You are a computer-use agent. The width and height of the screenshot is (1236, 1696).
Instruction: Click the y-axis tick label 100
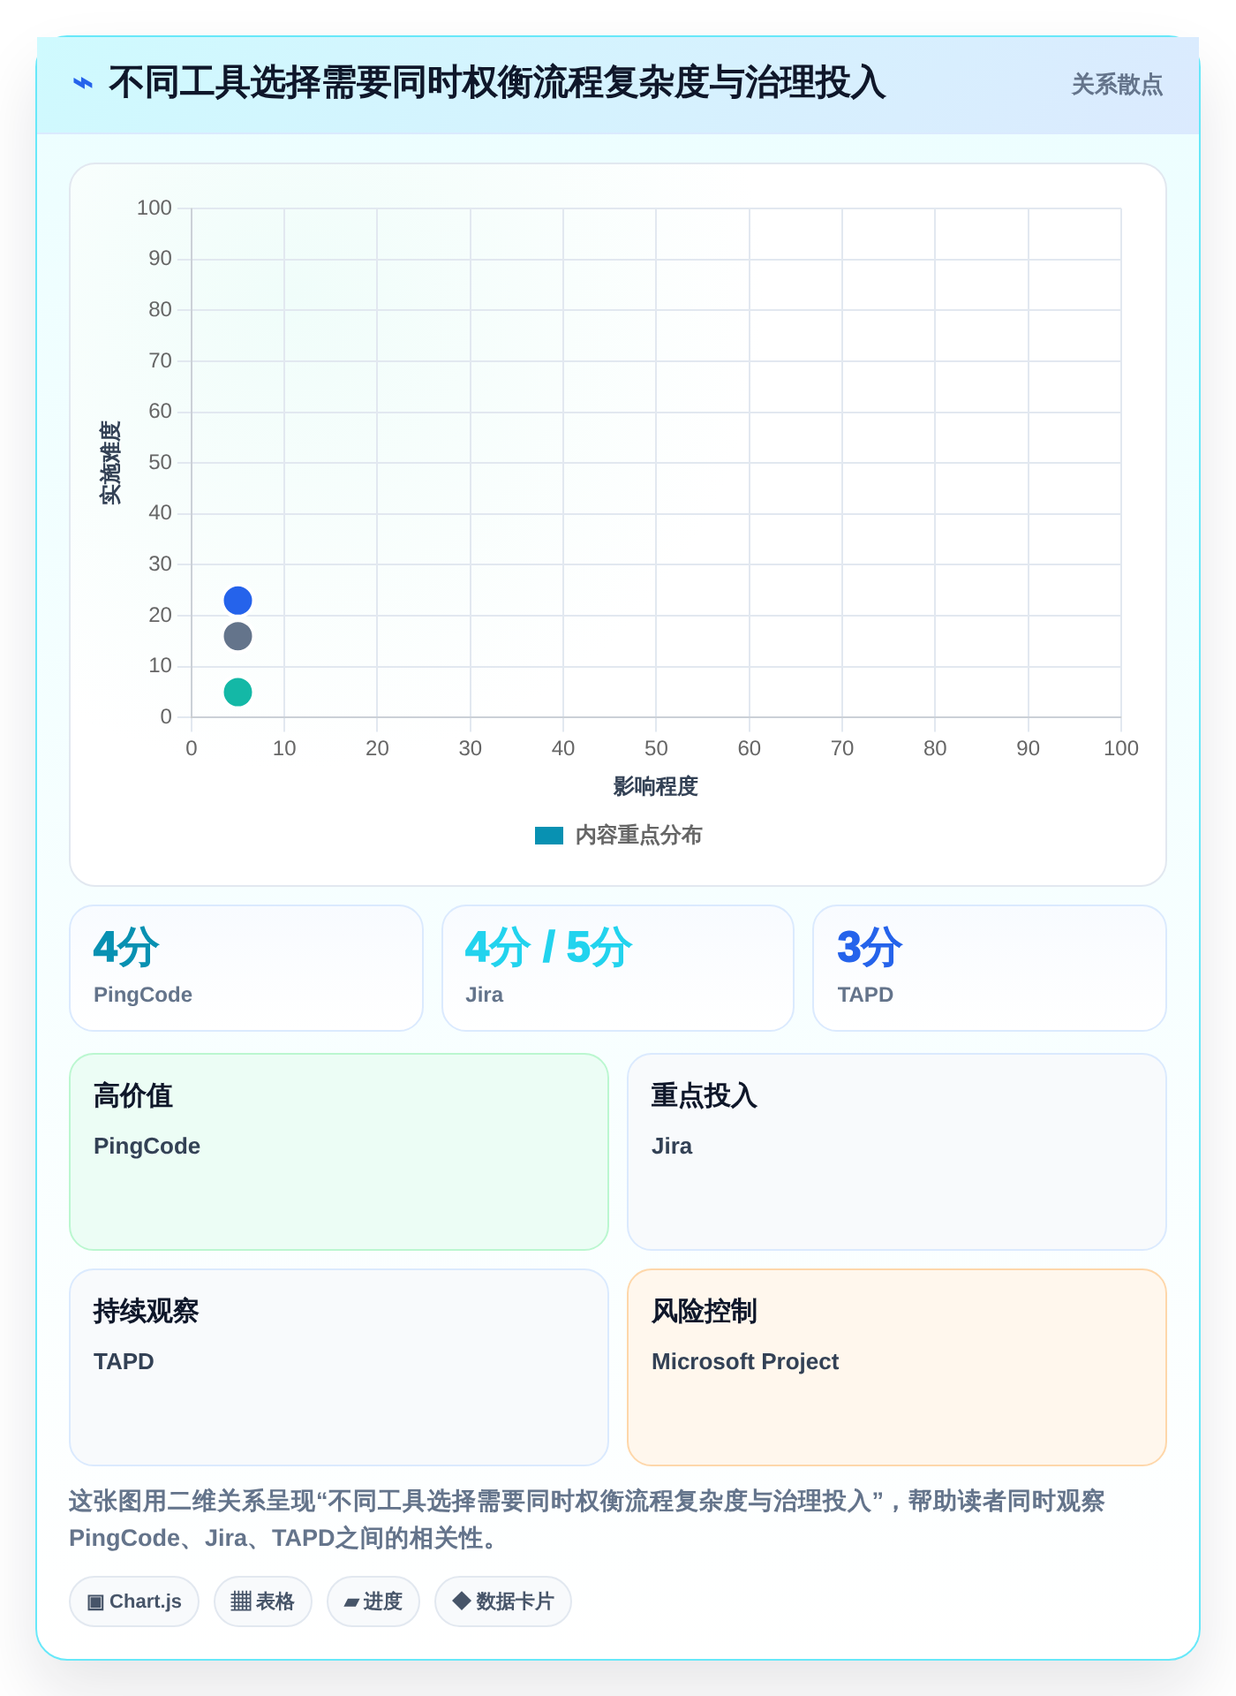[154, 208]
